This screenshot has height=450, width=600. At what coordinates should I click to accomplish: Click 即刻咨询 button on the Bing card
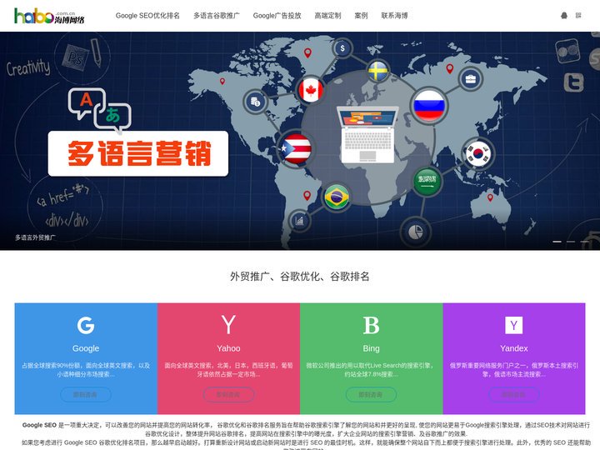pyautogui.click(x=371, y=394)
